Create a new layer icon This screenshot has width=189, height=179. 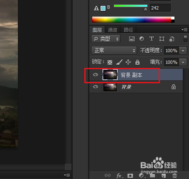(164, 176)
